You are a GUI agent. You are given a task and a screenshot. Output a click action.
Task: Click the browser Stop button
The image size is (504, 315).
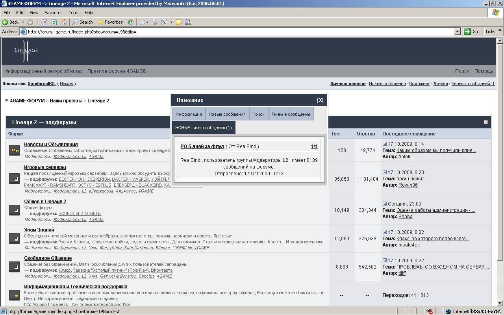(x=45, y=22)
